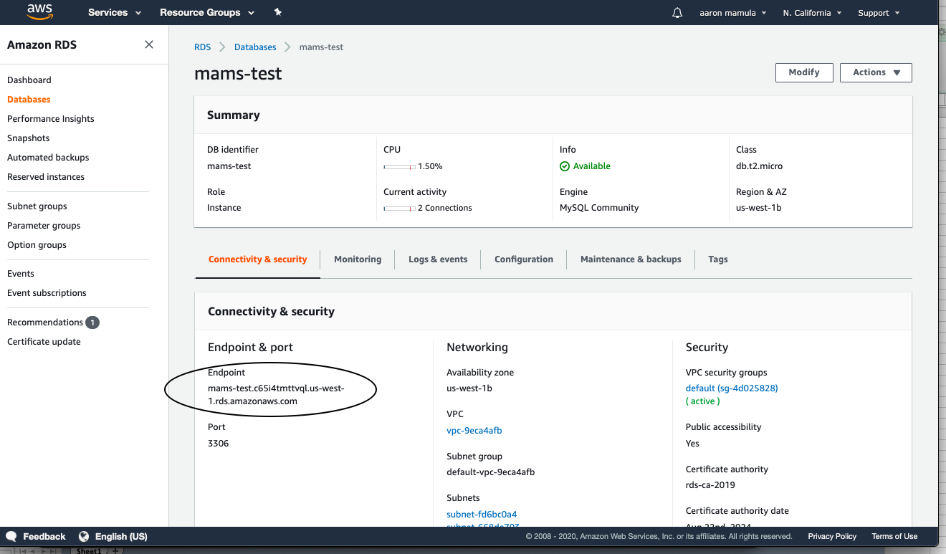This screenshot has height=554, width=946.
Task: Open Automated backups in sidebar
Action: (48, 158)
